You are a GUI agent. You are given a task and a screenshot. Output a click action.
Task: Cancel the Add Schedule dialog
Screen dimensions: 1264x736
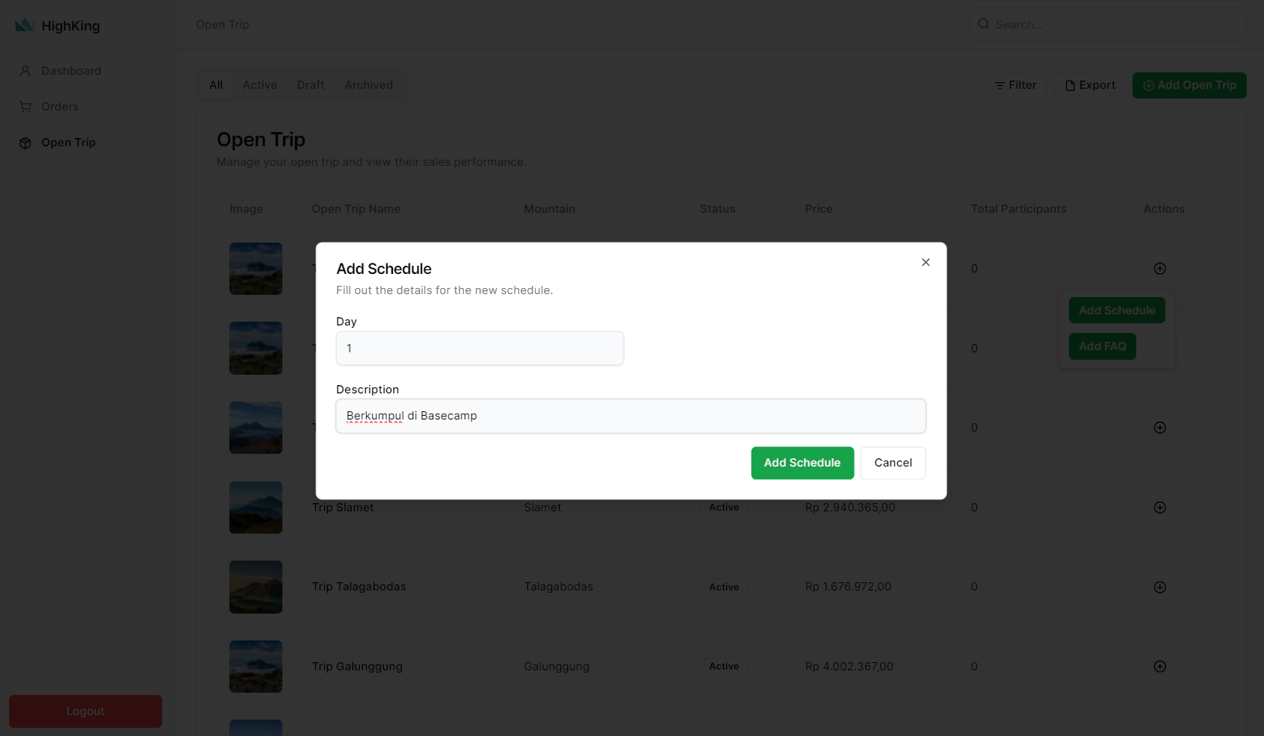[893, 463]
